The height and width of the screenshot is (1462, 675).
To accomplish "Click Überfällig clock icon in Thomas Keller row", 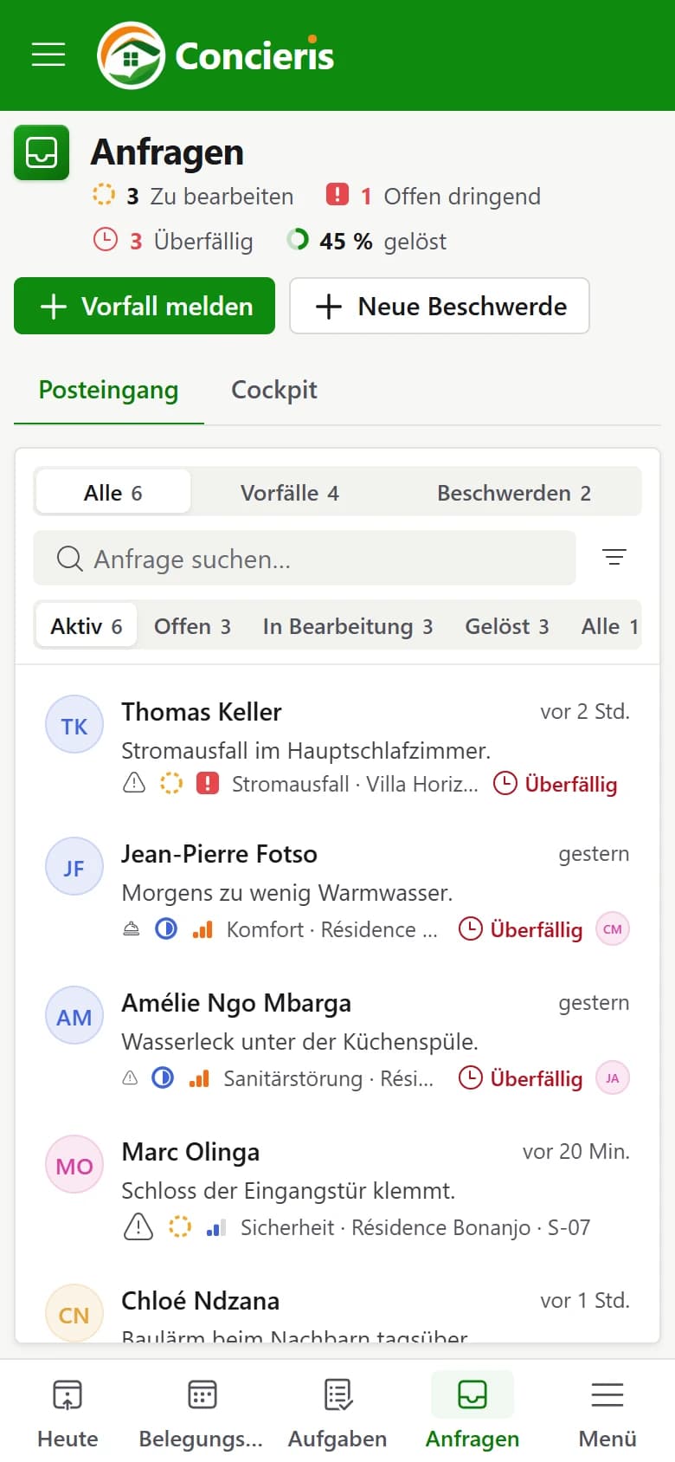I will coord(505,783).
